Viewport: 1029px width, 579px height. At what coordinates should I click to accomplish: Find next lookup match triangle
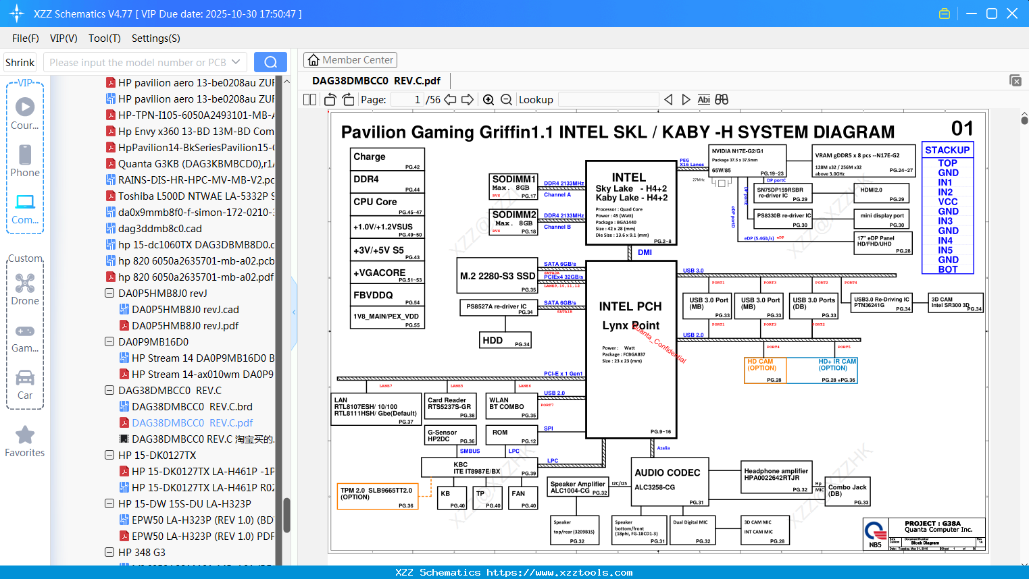(686, 100)
